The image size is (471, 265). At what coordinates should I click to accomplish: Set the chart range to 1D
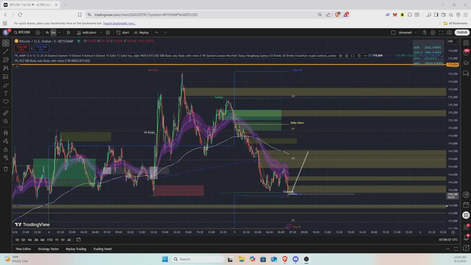click(x=17, y=240)
